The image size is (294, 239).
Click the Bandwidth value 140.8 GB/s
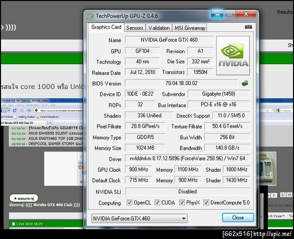(227, 148)
